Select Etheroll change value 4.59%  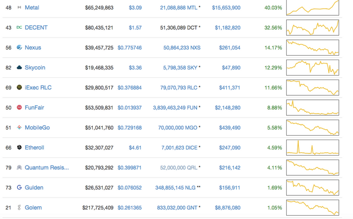tap(275, 148)
